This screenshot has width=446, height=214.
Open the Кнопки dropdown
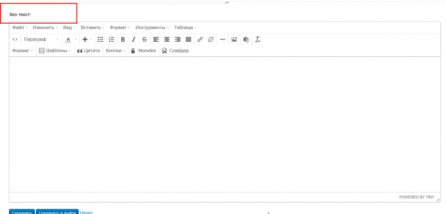116,50
